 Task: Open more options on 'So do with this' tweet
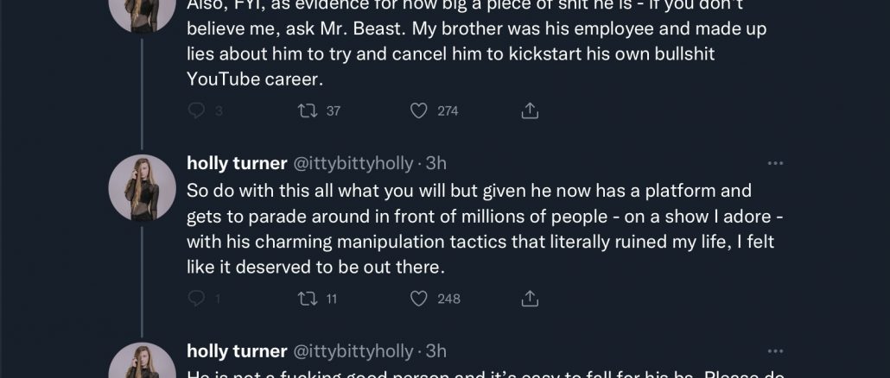tap(775, 163)
